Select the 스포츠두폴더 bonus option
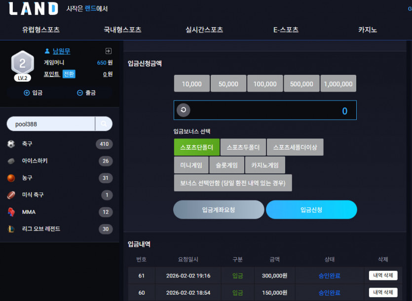The image size is (412, 301). [x=243, y=147]
